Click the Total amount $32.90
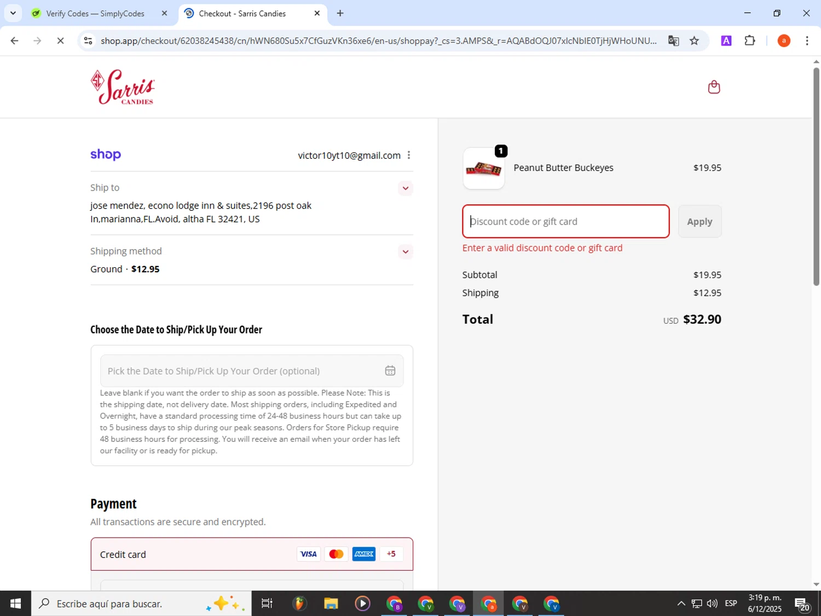Viewport: 821px width, 616px height. coord(702,319)
